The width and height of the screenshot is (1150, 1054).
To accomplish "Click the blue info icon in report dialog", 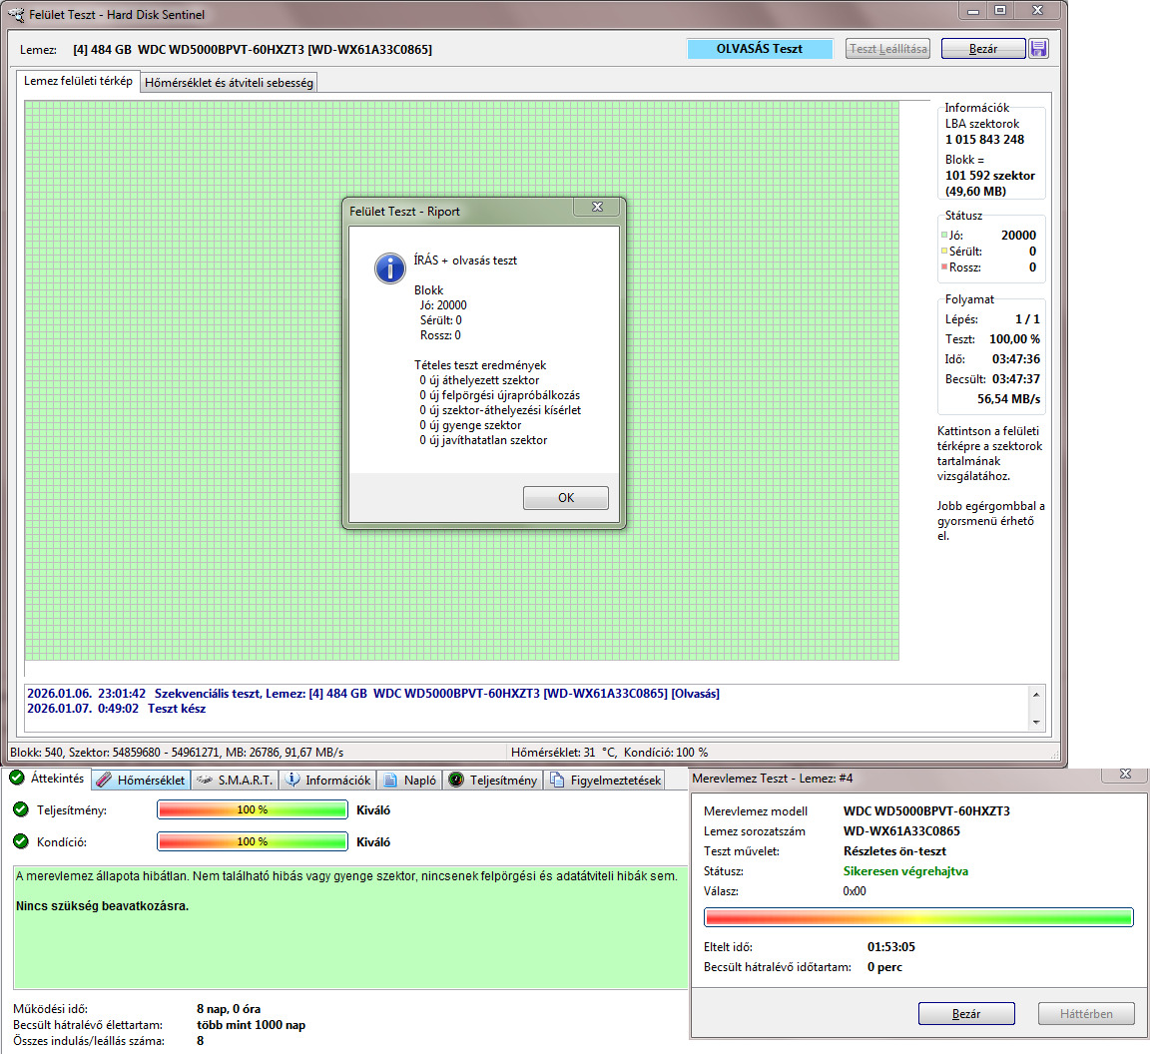I will (x=390, y=268).
